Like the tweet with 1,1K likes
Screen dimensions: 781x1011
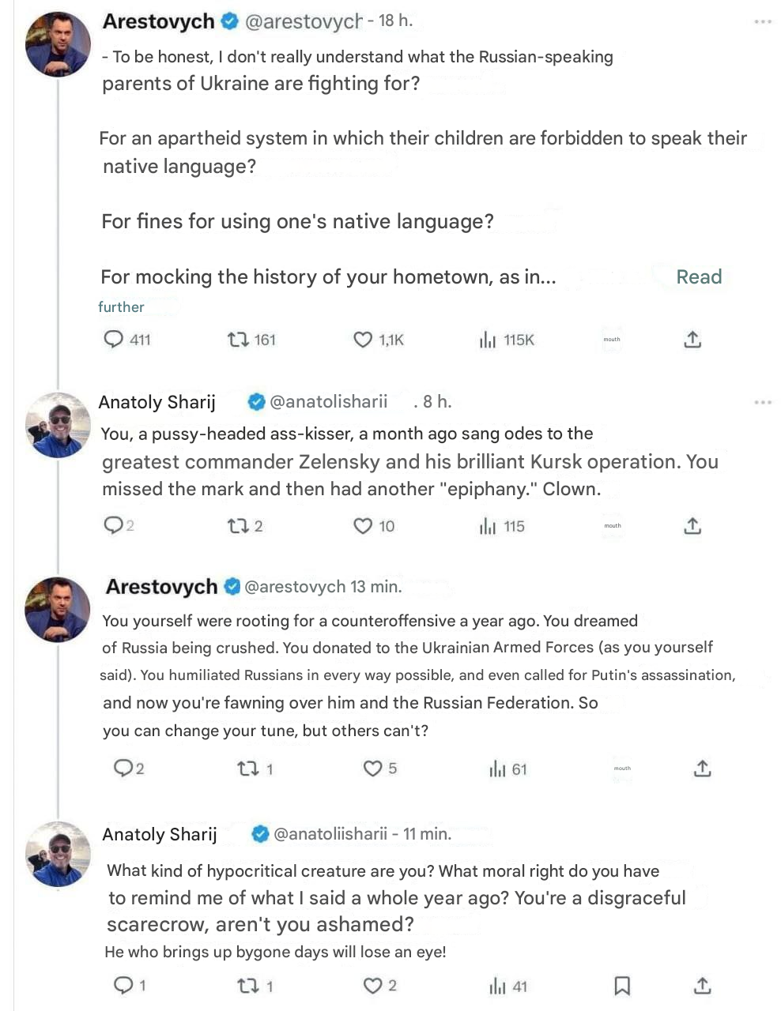363,340
